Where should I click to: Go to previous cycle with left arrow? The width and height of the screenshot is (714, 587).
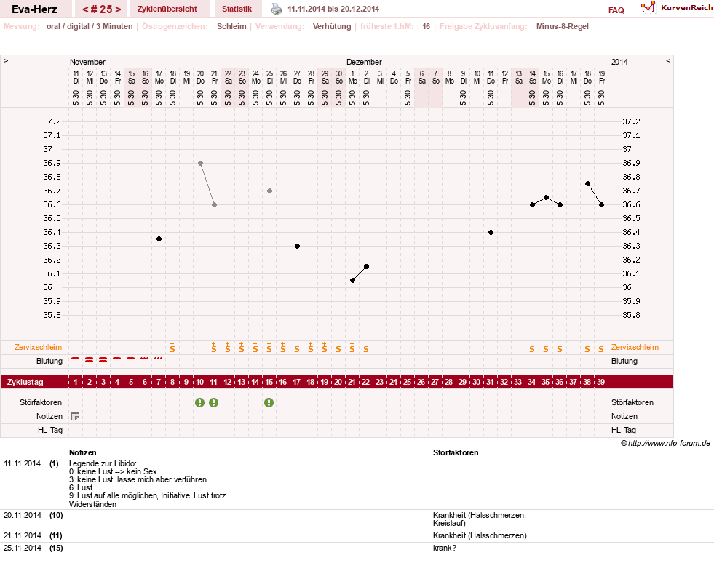coord(85,9)
